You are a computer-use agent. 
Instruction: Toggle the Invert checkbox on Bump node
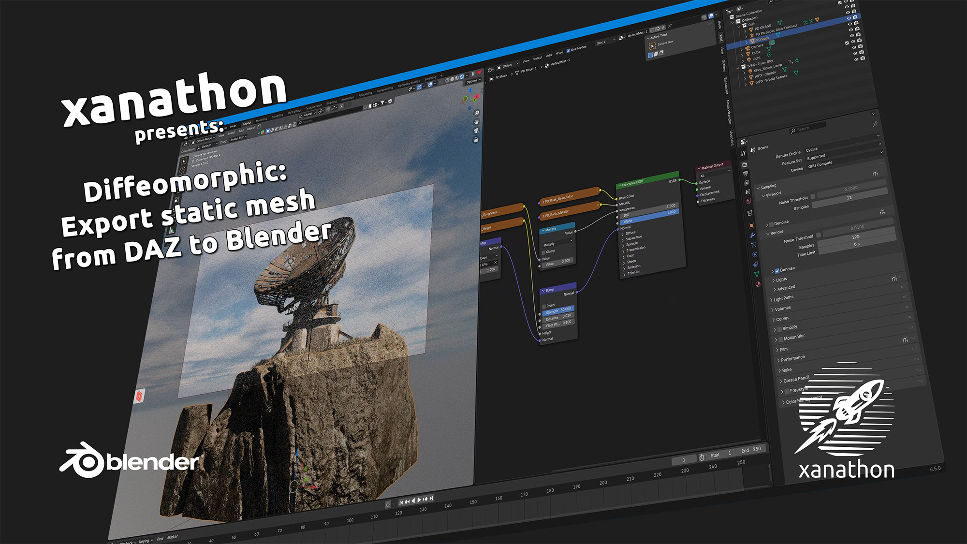pyautogui.click(x=543, y=306)
